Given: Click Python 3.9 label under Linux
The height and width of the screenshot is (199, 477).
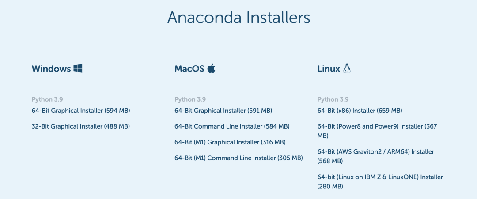Looking at the screenshot, I should (333, 99).
